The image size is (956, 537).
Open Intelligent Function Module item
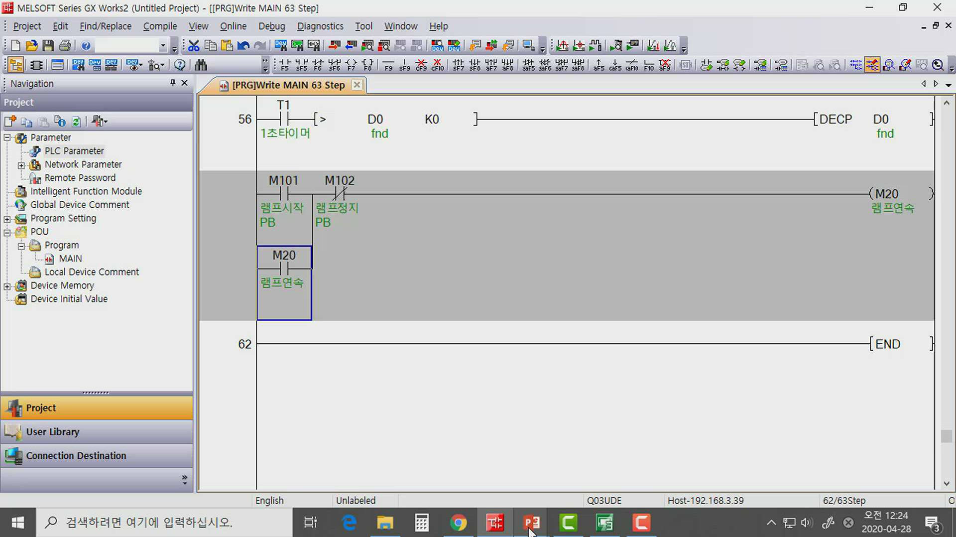point(86,191)
